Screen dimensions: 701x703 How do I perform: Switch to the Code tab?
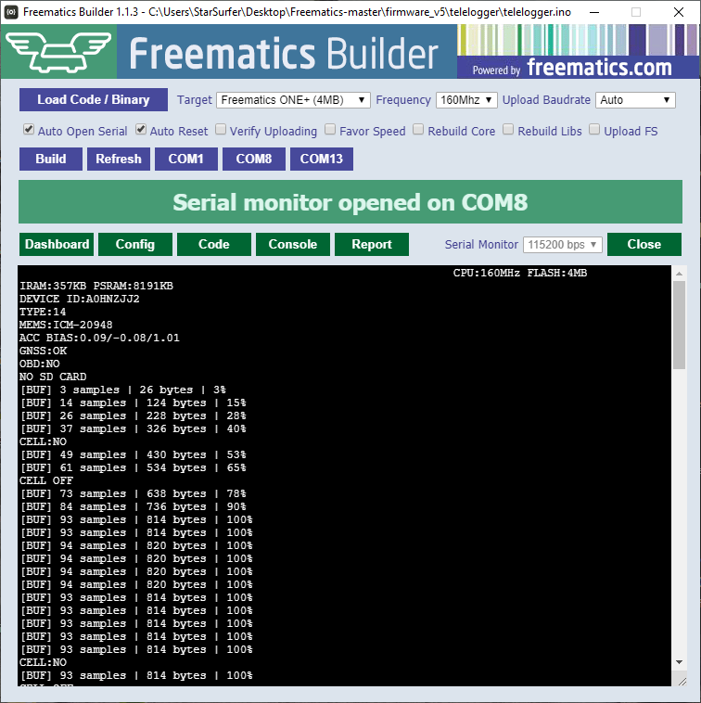[214, 244]
